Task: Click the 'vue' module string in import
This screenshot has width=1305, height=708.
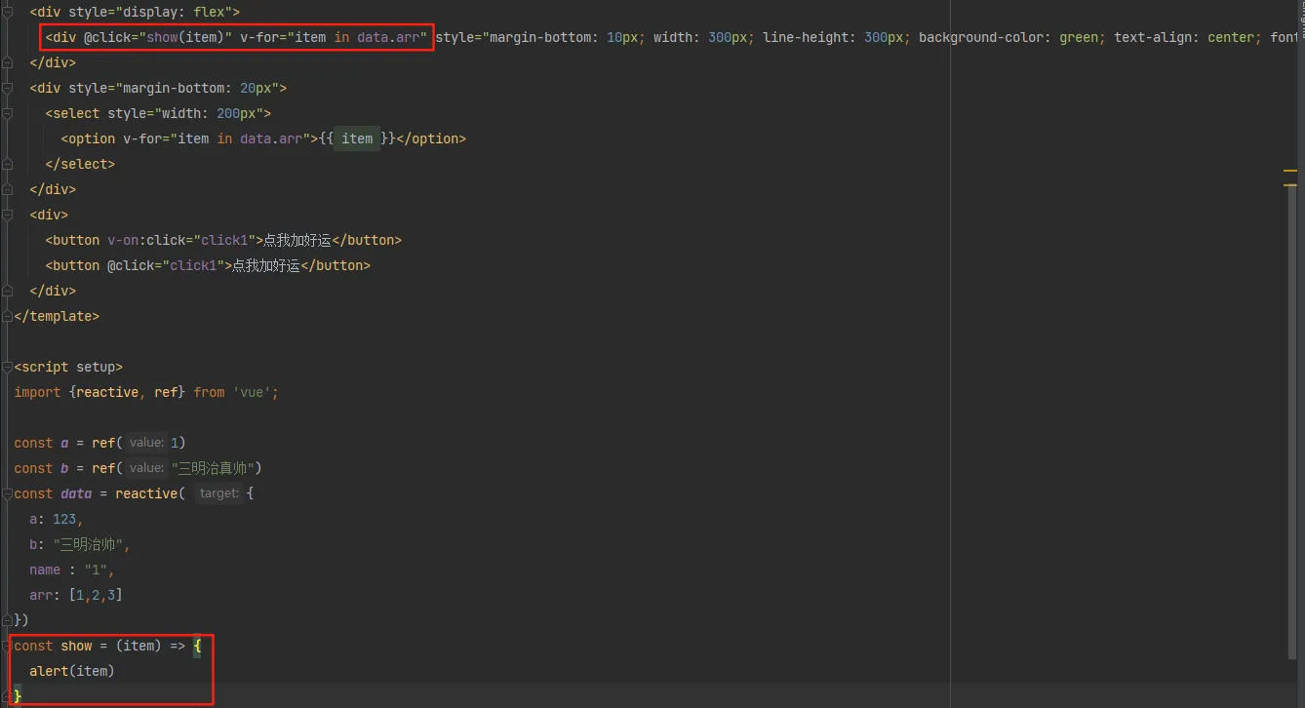Action: click(x=252, y=392)
